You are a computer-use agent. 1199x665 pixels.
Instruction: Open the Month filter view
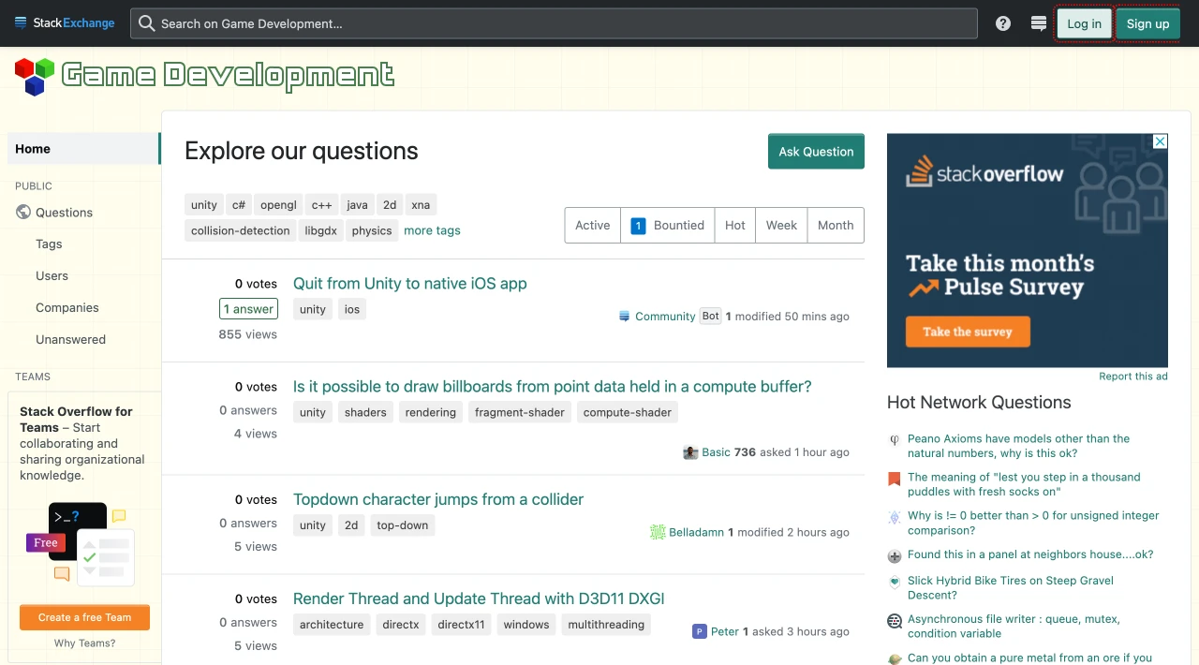coord(835,225)
